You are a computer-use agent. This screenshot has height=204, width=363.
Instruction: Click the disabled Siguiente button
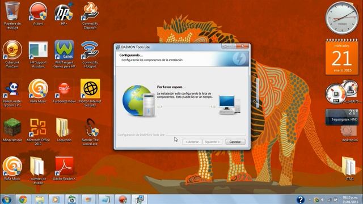(x=212, y=142)
